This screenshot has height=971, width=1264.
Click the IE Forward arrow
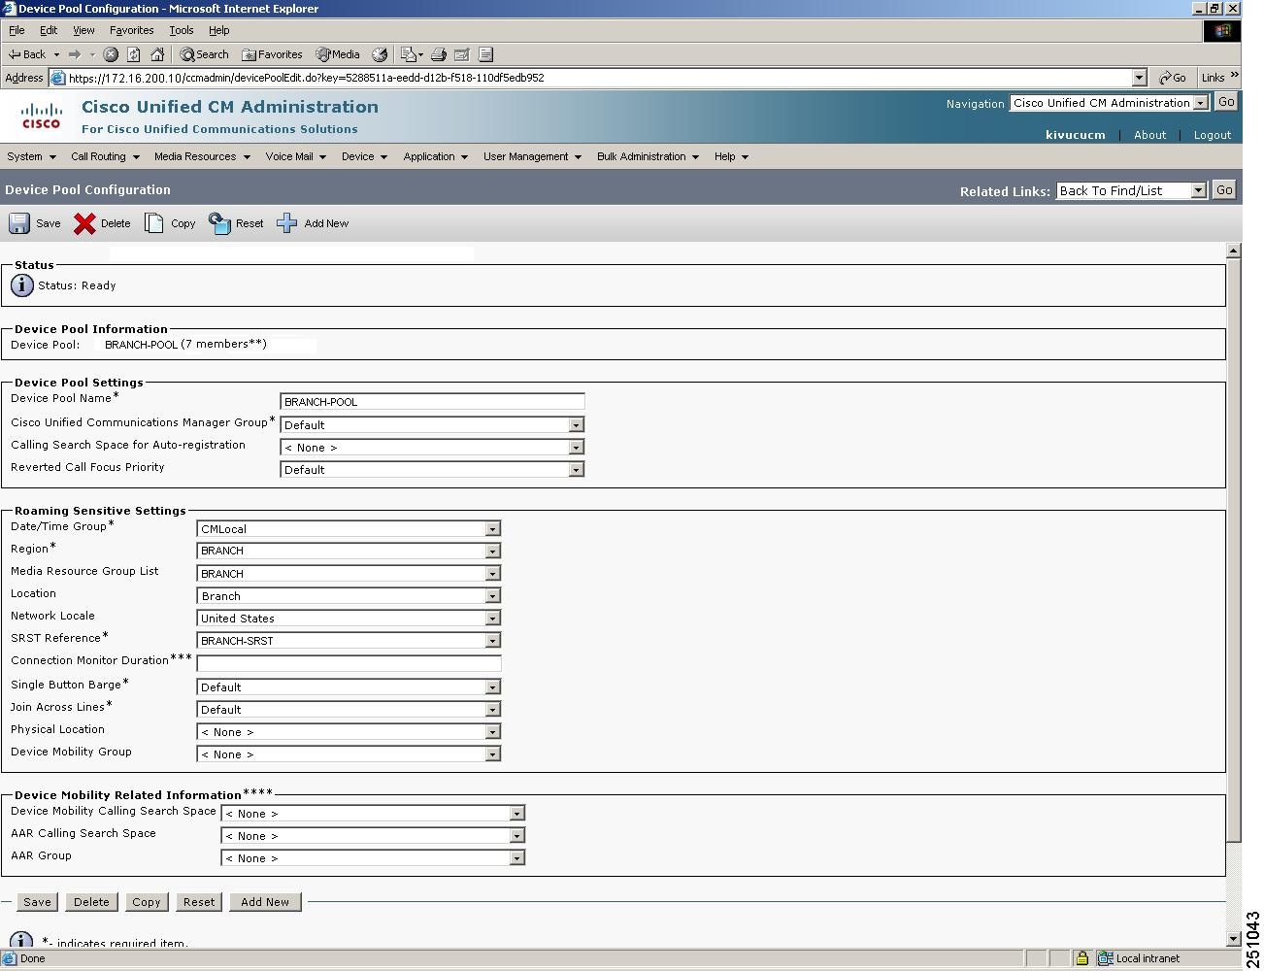pos(75,54)
